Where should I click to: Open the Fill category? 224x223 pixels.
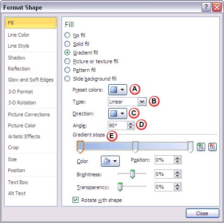(31, 23)
